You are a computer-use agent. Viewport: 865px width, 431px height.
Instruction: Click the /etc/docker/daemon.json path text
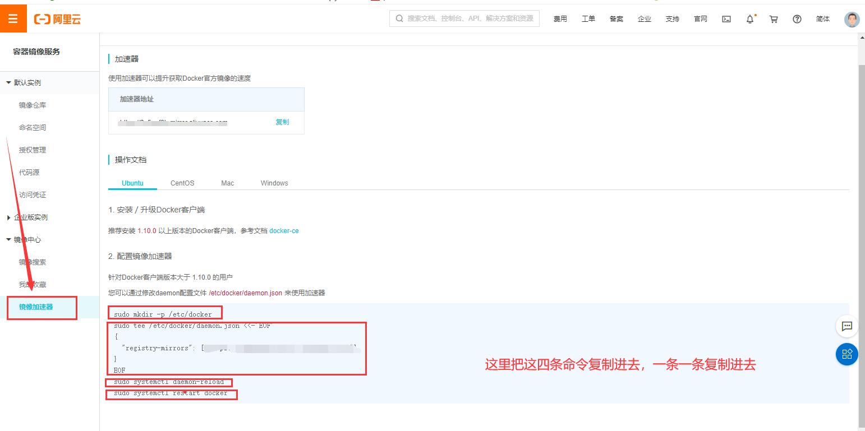point(246,293)
